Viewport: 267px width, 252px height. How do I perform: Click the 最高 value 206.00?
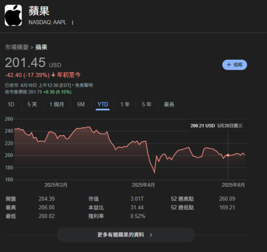(x=47, y=207)
